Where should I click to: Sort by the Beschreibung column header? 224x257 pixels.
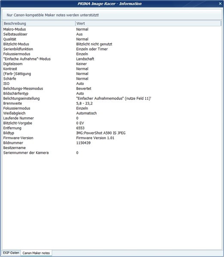click(x=39, y=24)
